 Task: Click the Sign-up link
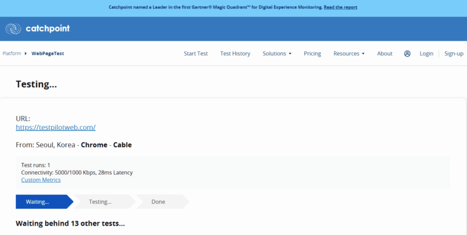pos(454,54)
